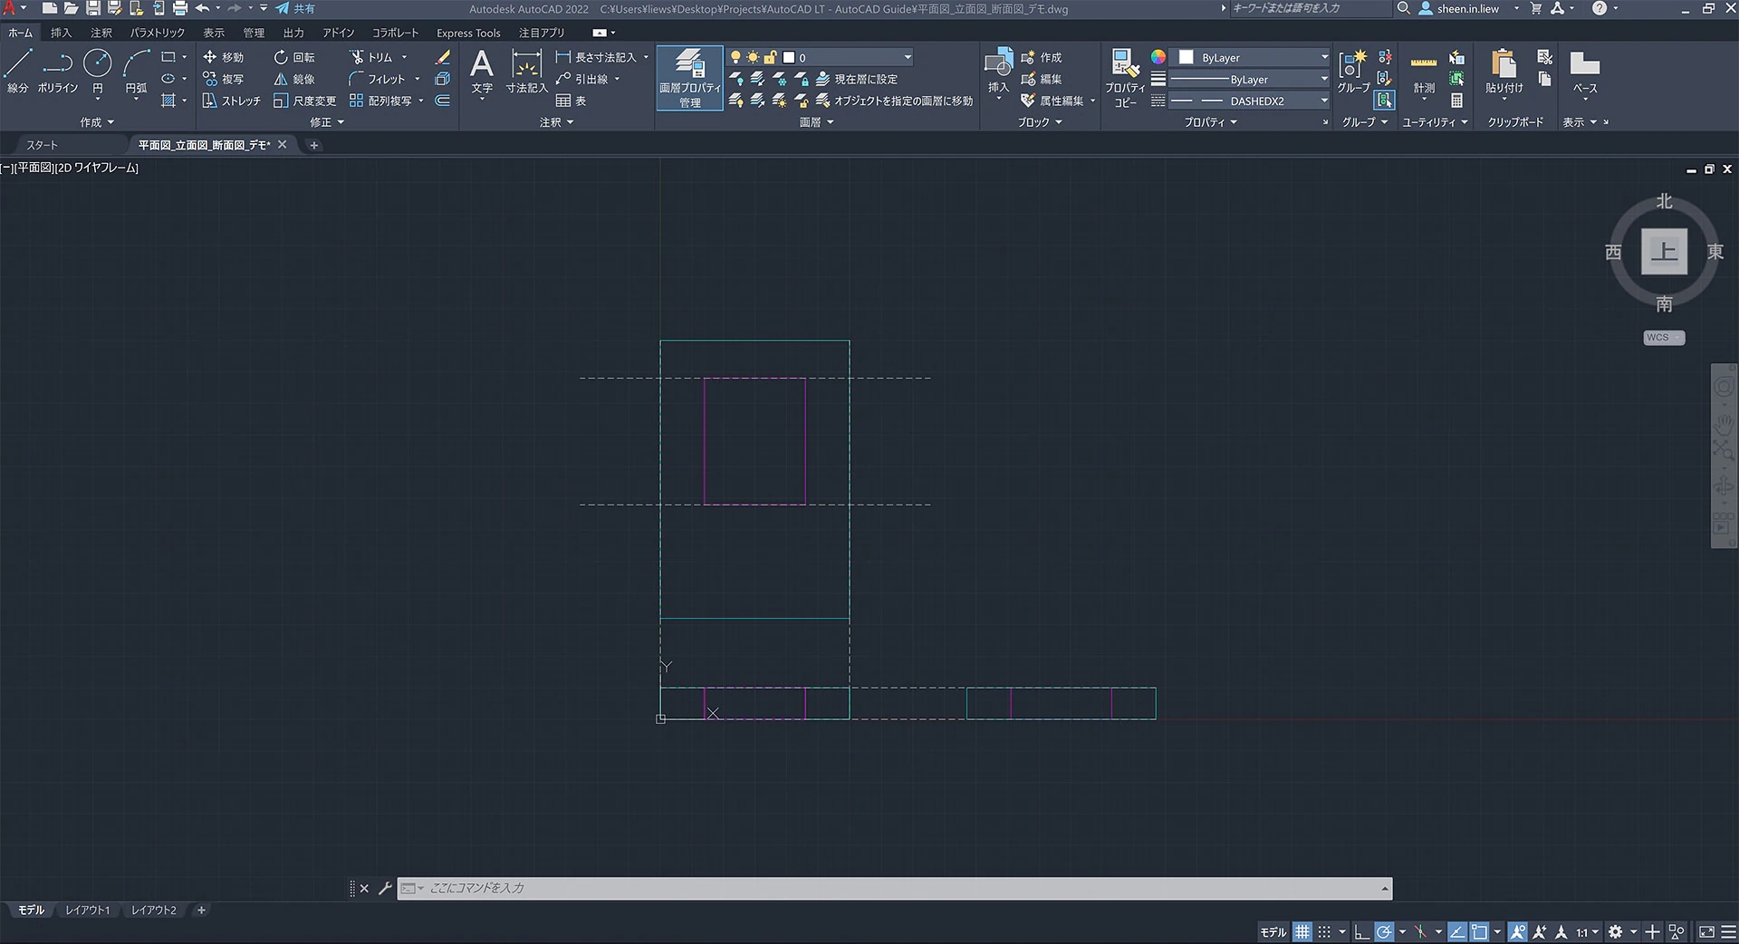This screenshot has width=1739, height=944.
Task: Insert a 表 (Table)
Action: (x=571, y=101)
